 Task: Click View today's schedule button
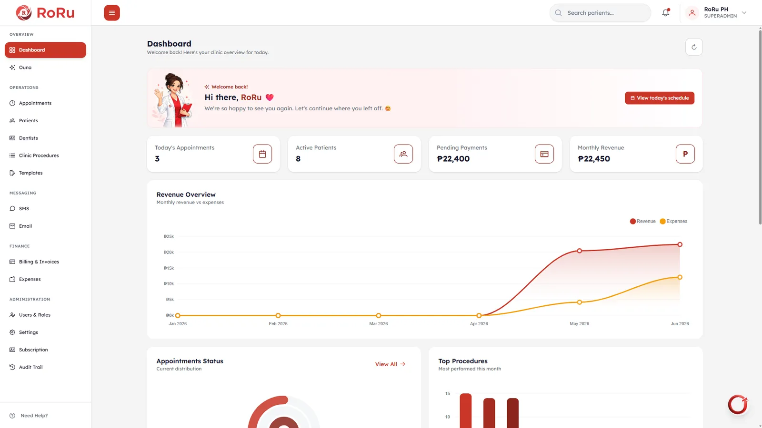click(x=660, y=98)
